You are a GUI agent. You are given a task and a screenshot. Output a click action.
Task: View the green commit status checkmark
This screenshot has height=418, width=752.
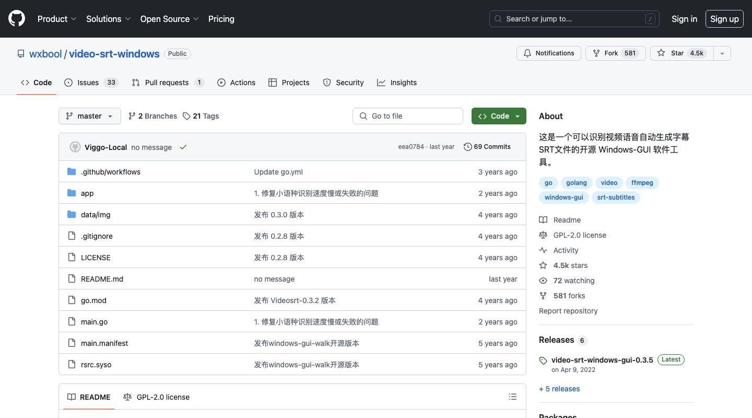coord(183,147)
